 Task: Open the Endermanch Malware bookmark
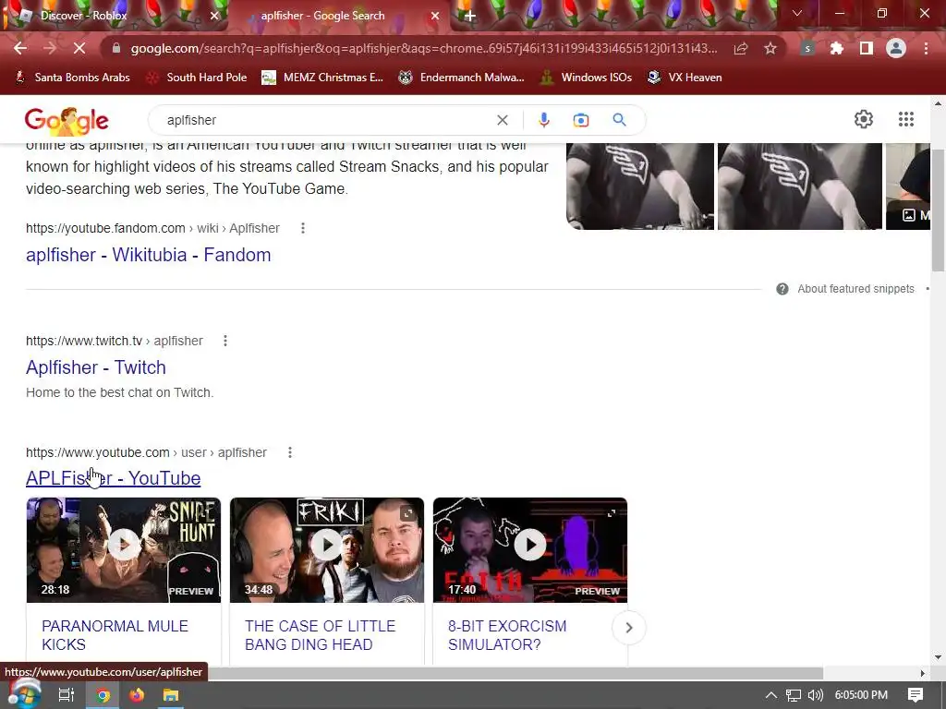click(462, 78)
